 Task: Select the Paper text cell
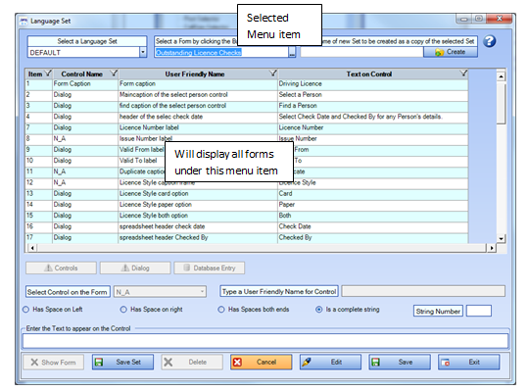coord(373,205)
